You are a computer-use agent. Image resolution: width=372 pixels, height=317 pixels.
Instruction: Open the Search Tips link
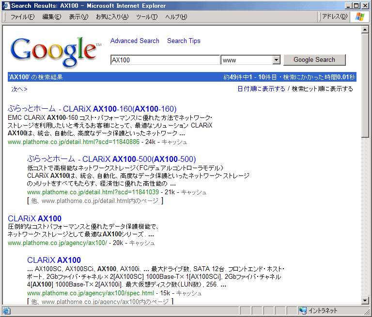tap(184, 41)
